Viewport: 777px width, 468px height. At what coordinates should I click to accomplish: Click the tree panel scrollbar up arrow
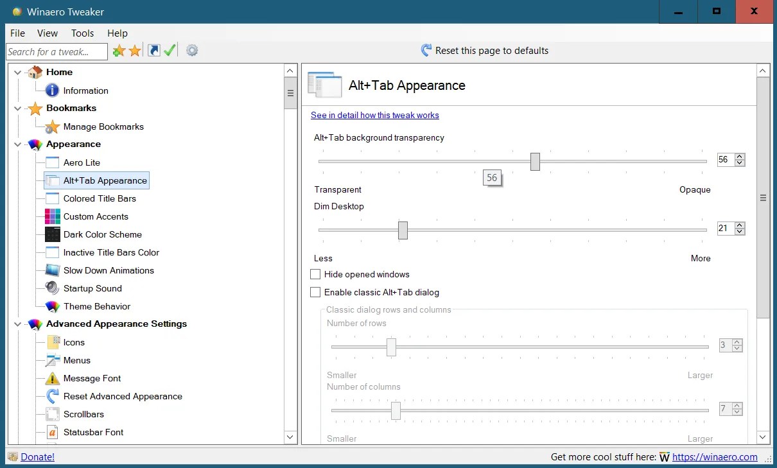tap(290, 71)
